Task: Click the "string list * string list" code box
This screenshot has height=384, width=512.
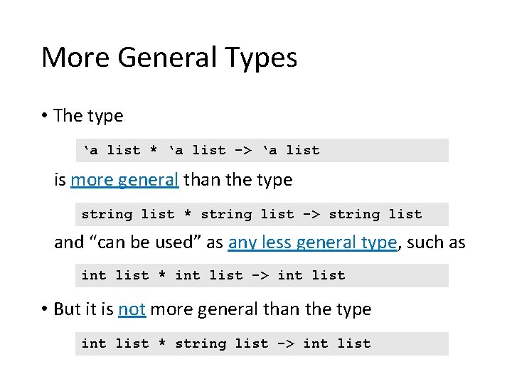Action: pos(262,214)
